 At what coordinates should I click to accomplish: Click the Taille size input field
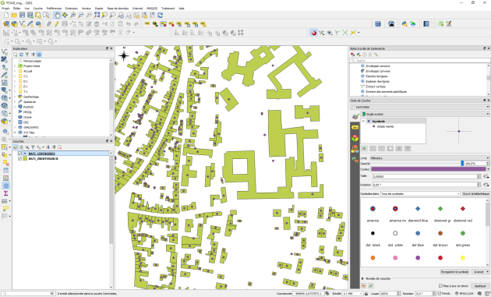click(x=426, y=176)
